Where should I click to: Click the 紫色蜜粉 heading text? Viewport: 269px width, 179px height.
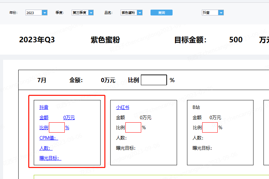[x=105, y=40]
